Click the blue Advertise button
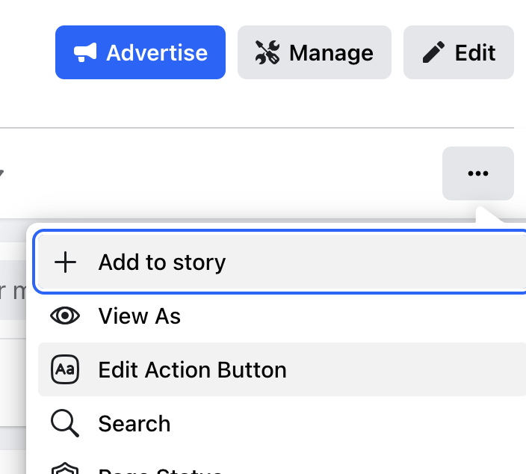526x474 pixels. [140, 52]
